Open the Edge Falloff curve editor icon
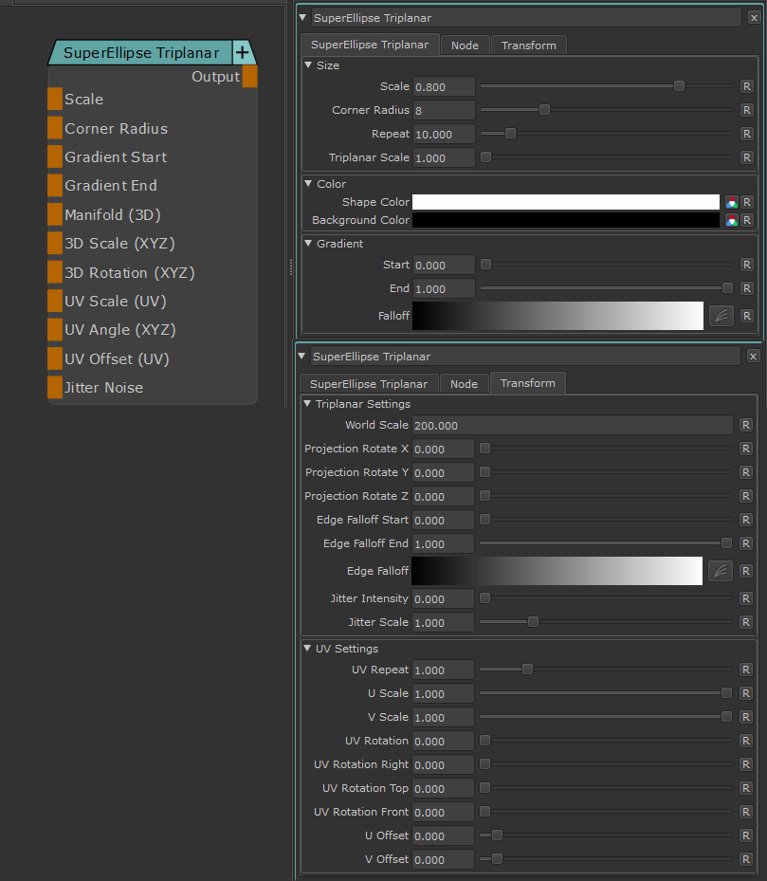767x881 pixels. coord(721,571)
